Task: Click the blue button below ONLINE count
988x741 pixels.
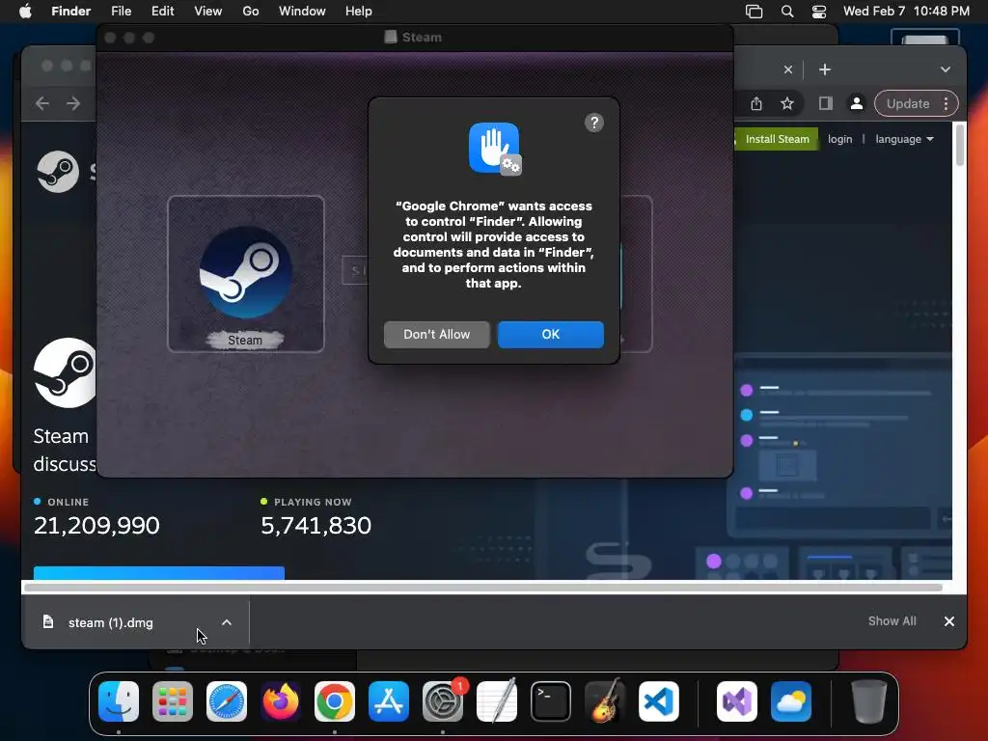Action: coord(159,573)
